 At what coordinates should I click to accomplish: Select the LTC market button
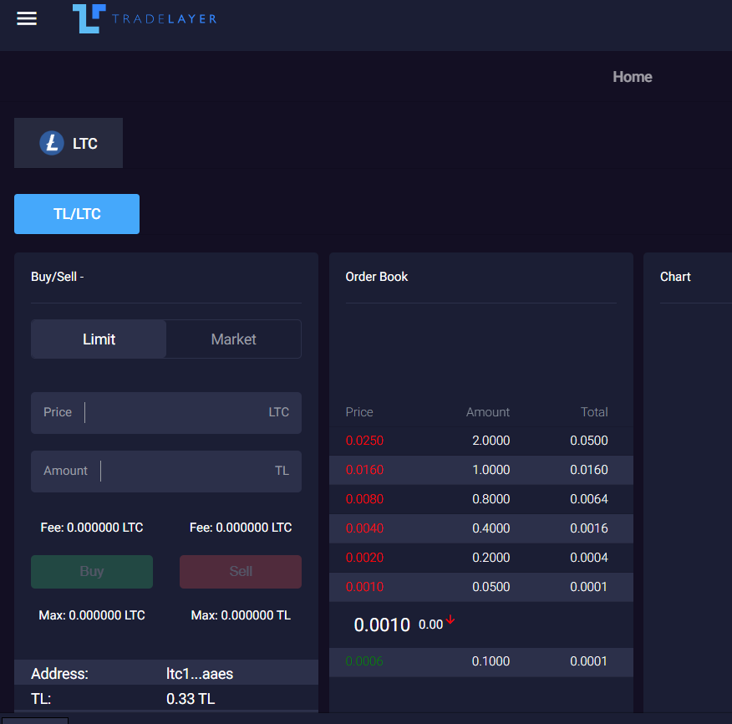69,143
